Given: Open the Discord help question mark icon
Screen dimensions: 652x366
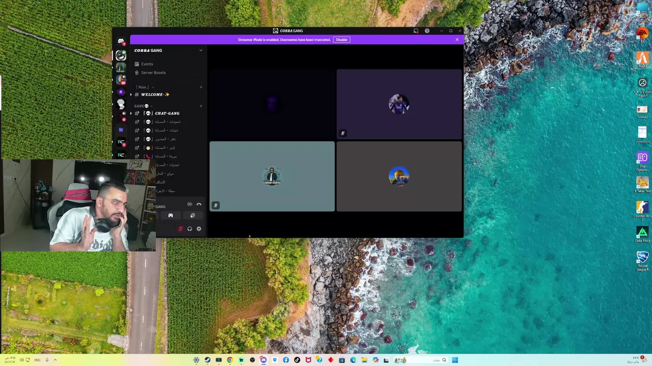Looking at the screenshot, I should pyautogui.click(x=427, y=31).
